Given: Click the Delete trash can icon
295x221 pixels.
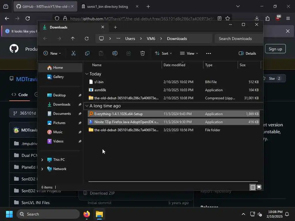Looking at the screenshot, I should [142, 53].
